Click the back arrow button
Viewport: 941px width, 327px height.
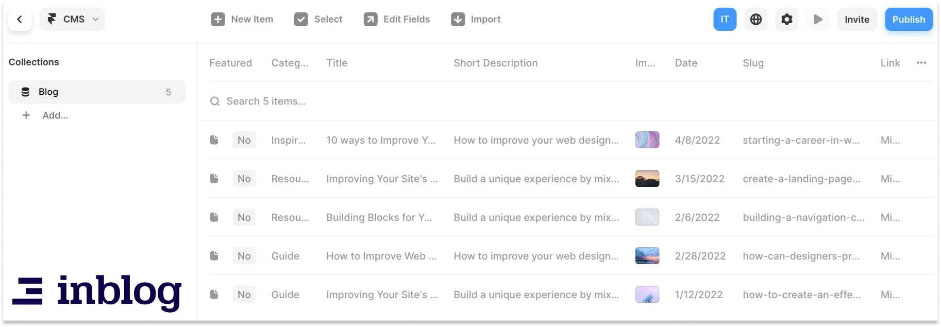[20, 20]
